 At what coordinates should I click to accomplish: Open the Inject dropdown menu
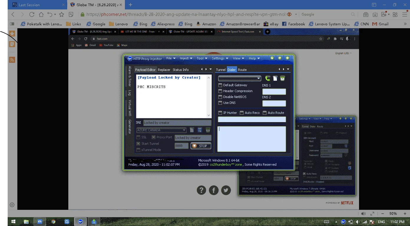tap(186, 58)
